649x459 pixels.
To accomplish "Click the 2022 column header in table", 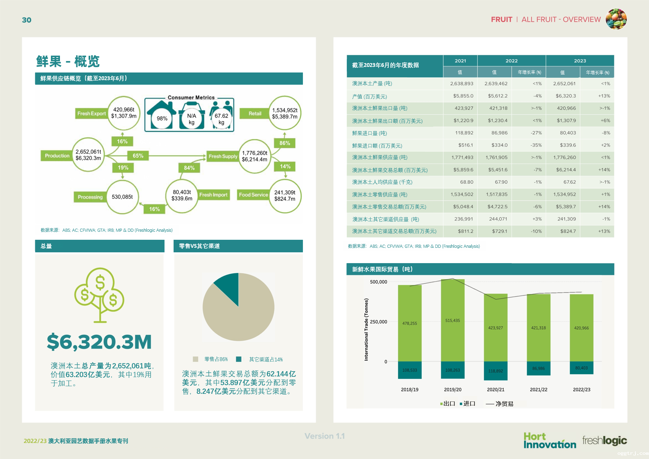I will (511, 61).
